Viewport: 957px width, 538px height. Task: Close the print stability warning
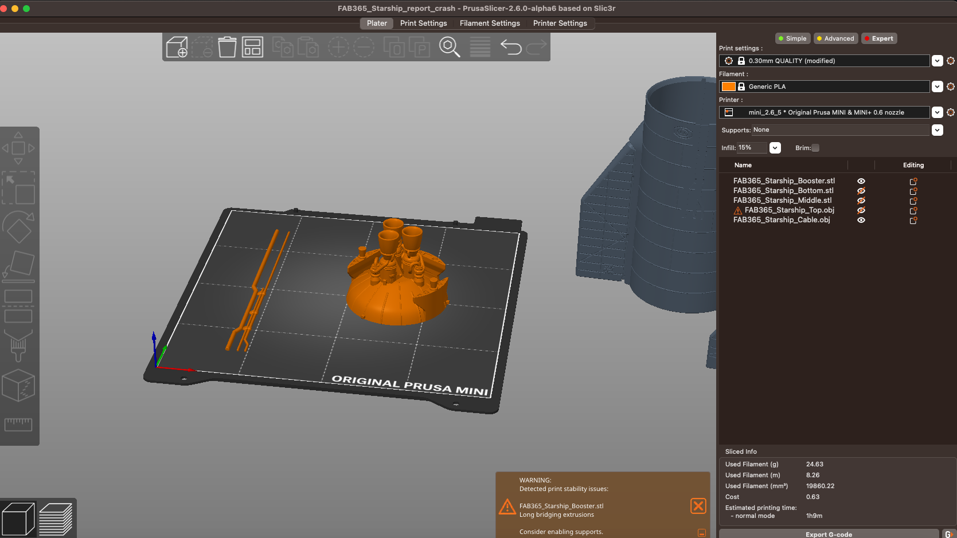click(x=698, y=506)
